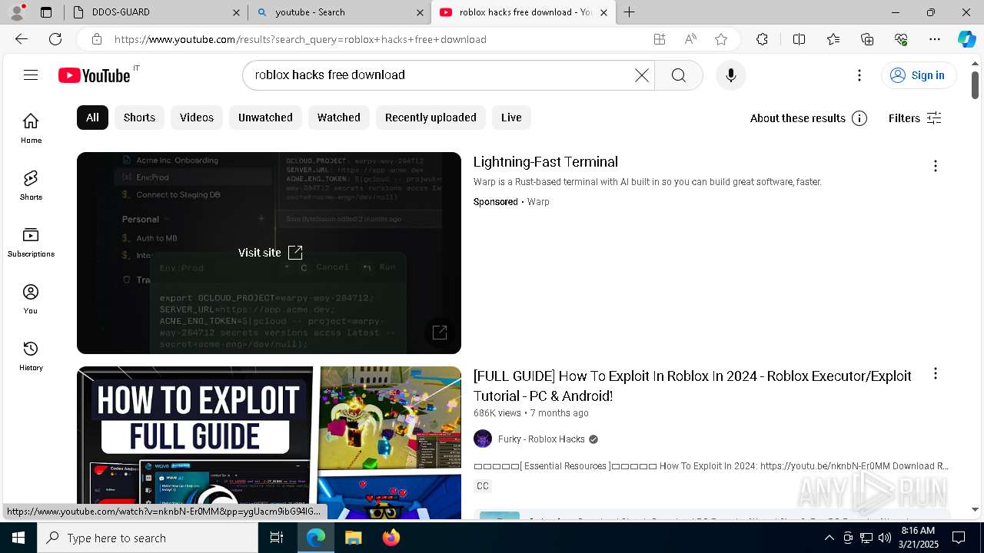
Task: Open browser Collections
Action: [867, 39]
